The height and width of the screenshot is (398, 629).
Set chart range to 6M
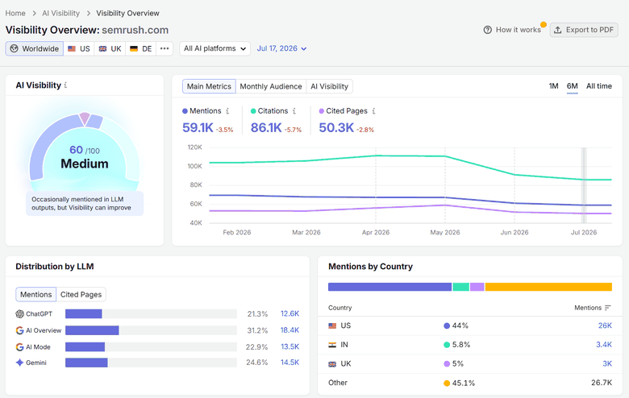coord(572,86)
